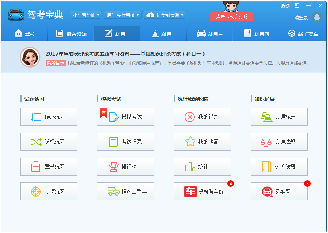Open 我的收藏 favorites collection

pyautogui.click(x=202, y=141)
